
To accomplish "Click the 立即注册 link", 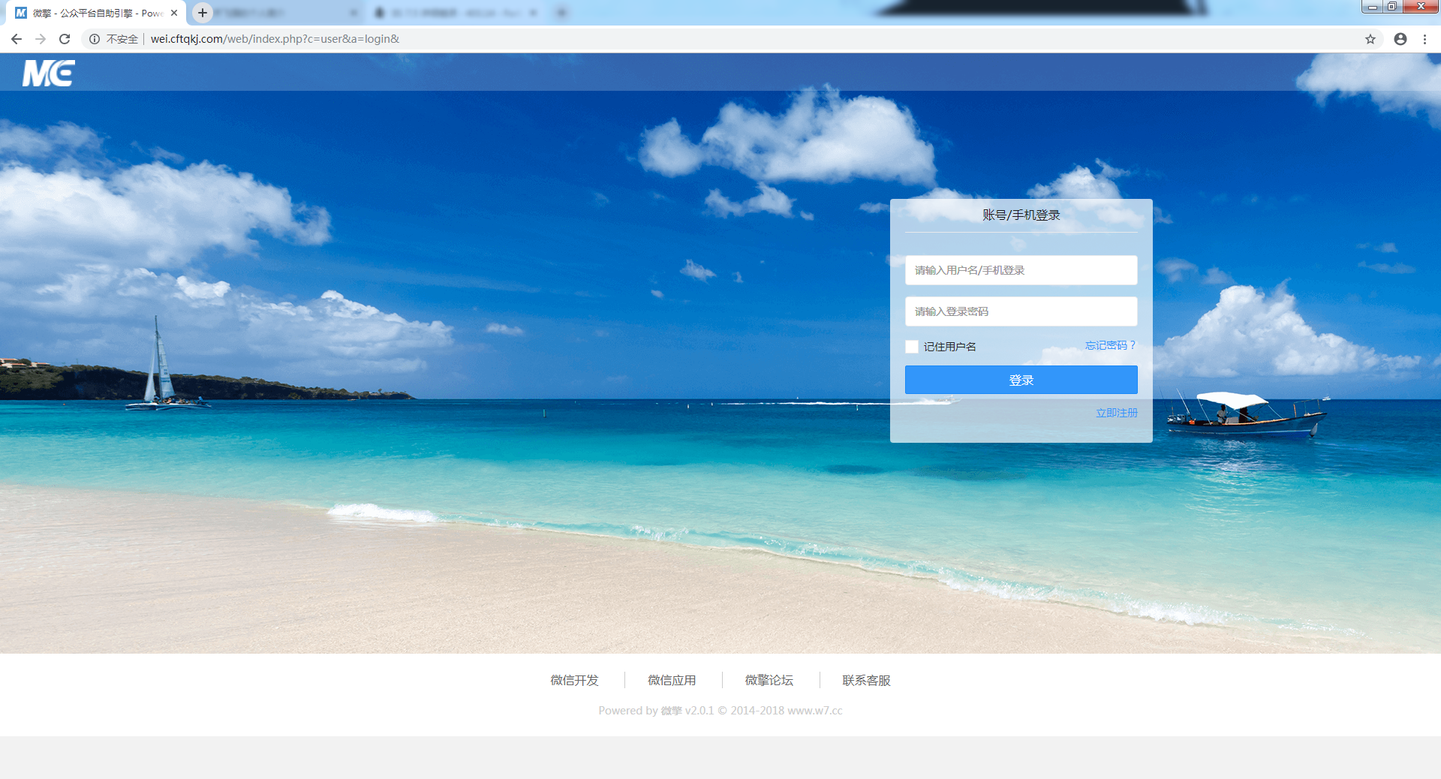I will pyautogui.click(x=1116, y=413).
